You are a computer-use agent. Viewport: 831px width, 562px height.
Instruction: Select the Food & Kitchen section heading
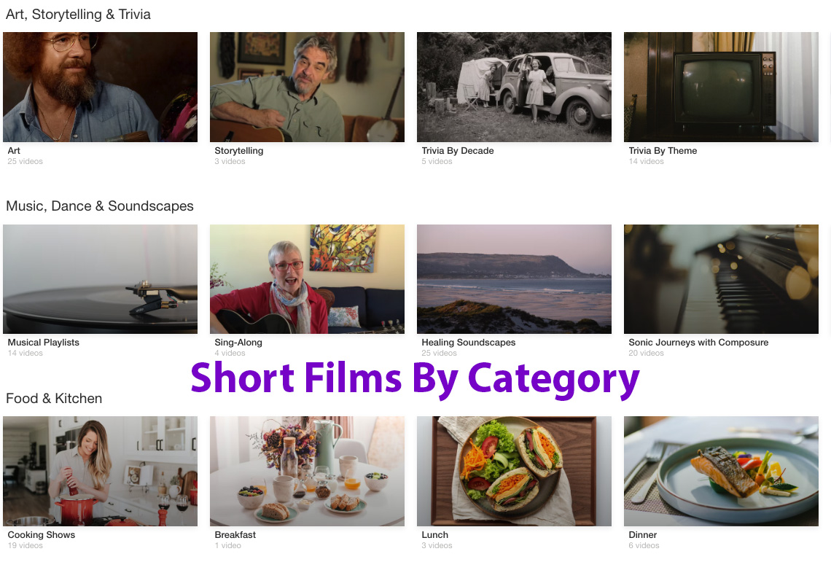54,399
